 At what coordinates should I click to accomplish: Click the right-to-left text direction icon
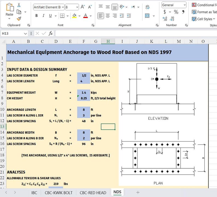[x=133, y=7]
